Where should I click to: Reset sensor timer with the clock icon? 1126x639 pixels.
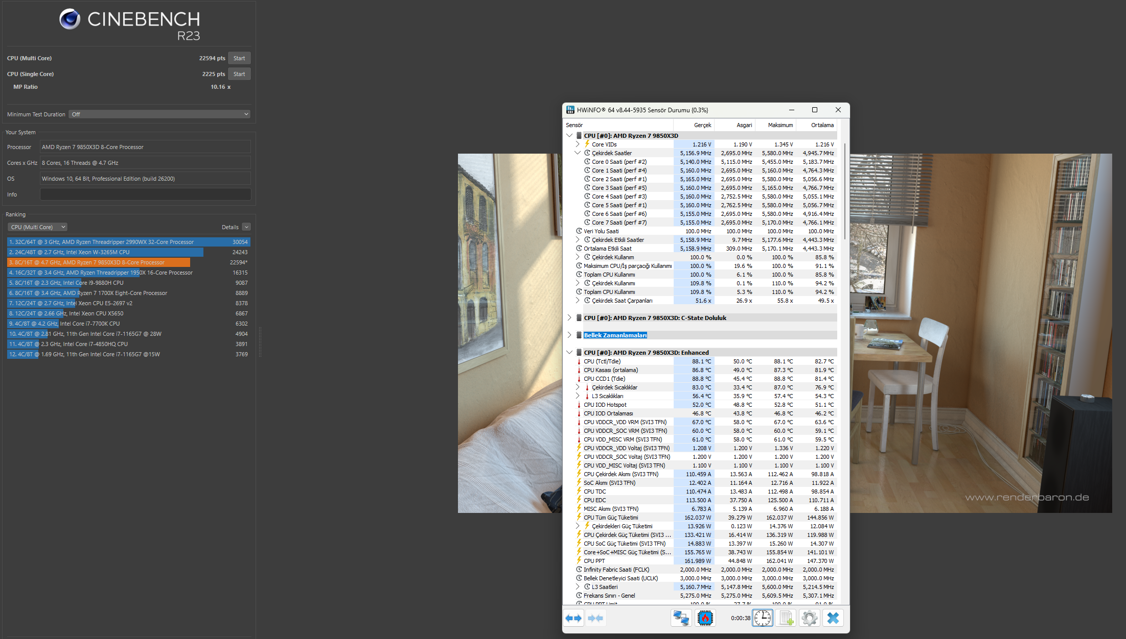(762, 618)
